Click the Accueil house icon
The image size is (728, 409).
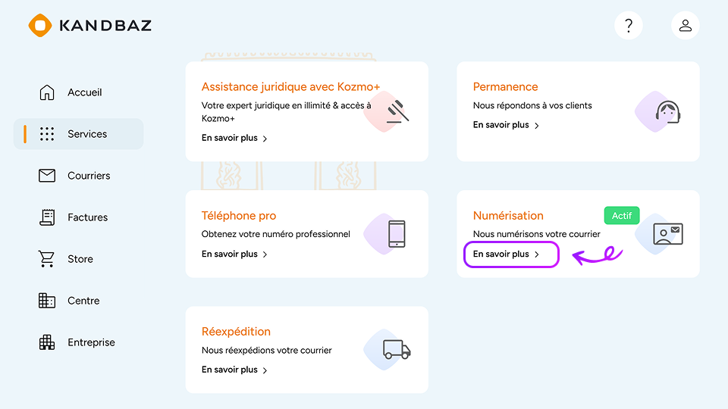[47, 92]
